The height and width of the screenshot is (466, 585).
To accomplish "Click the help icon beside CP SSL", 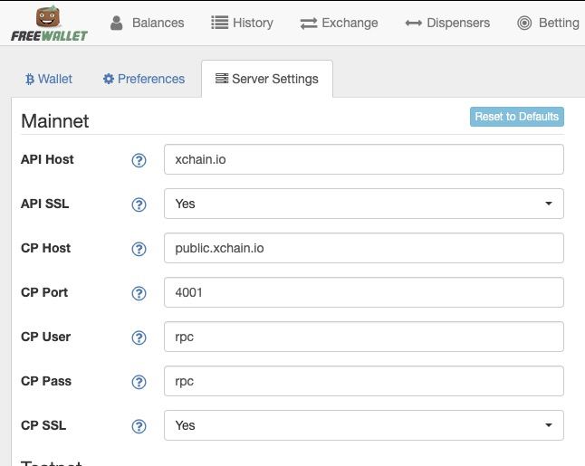I will (x=139, y=426).
